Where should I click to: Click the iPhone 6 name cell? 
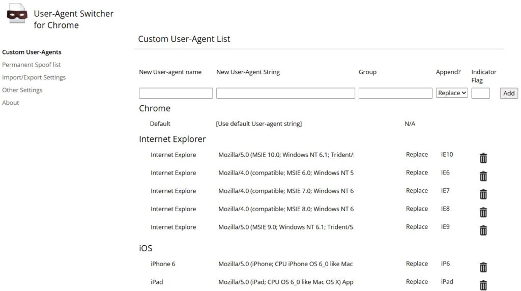click(163, 264)
